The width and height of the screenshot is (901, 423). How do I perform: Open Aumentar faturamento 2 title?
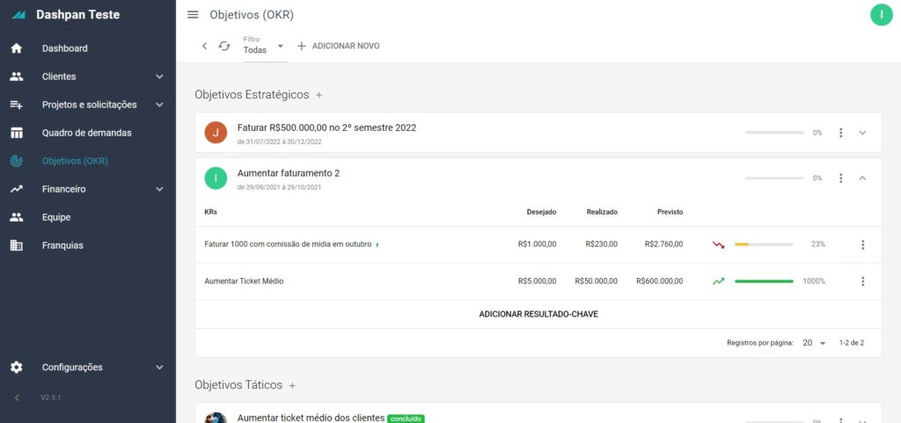pos(289,172)
